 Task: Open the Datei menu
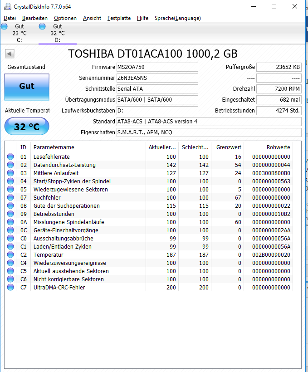point(10,18)
